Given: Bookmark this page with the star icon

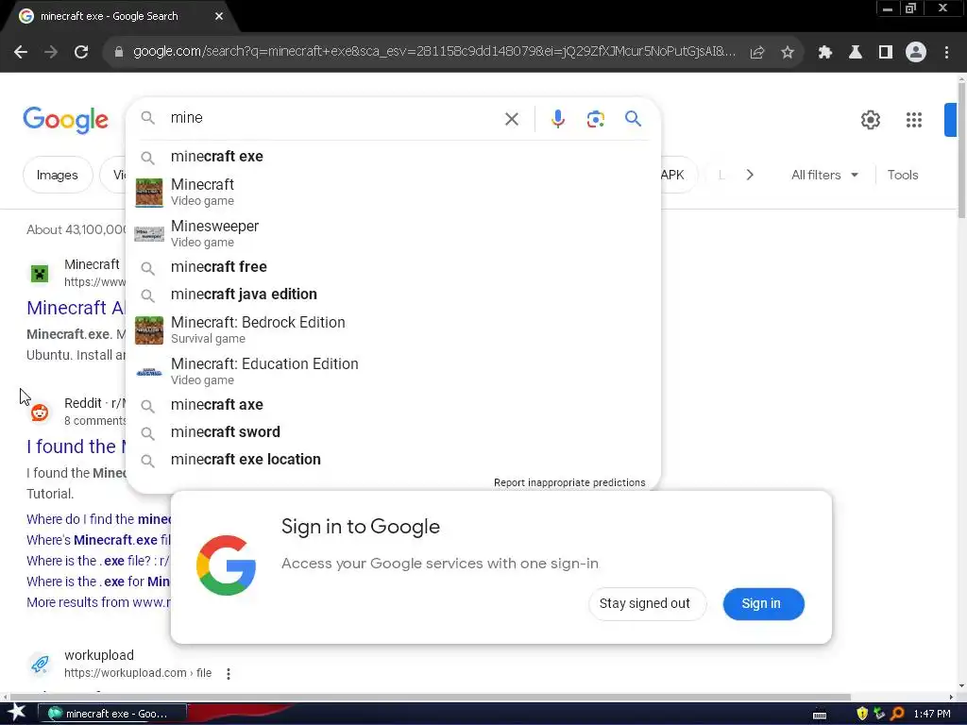Looking at the screenshot, I should (x=788, y=53).
